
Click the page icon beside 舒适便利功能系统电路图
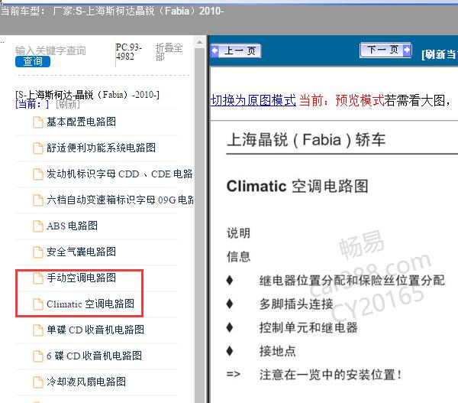[x=38, y=148]
